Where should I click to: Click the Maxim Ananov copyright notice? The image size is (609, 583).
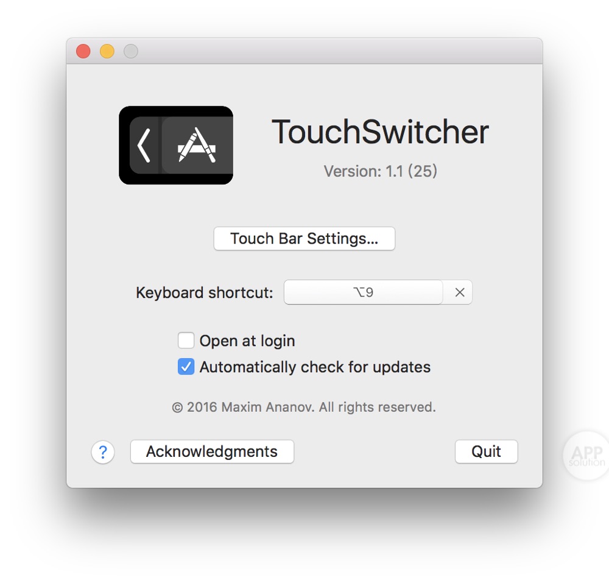(x=304, y=407)
